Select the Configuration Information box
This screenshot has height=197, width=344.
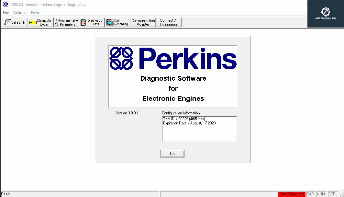click(199, 129)
